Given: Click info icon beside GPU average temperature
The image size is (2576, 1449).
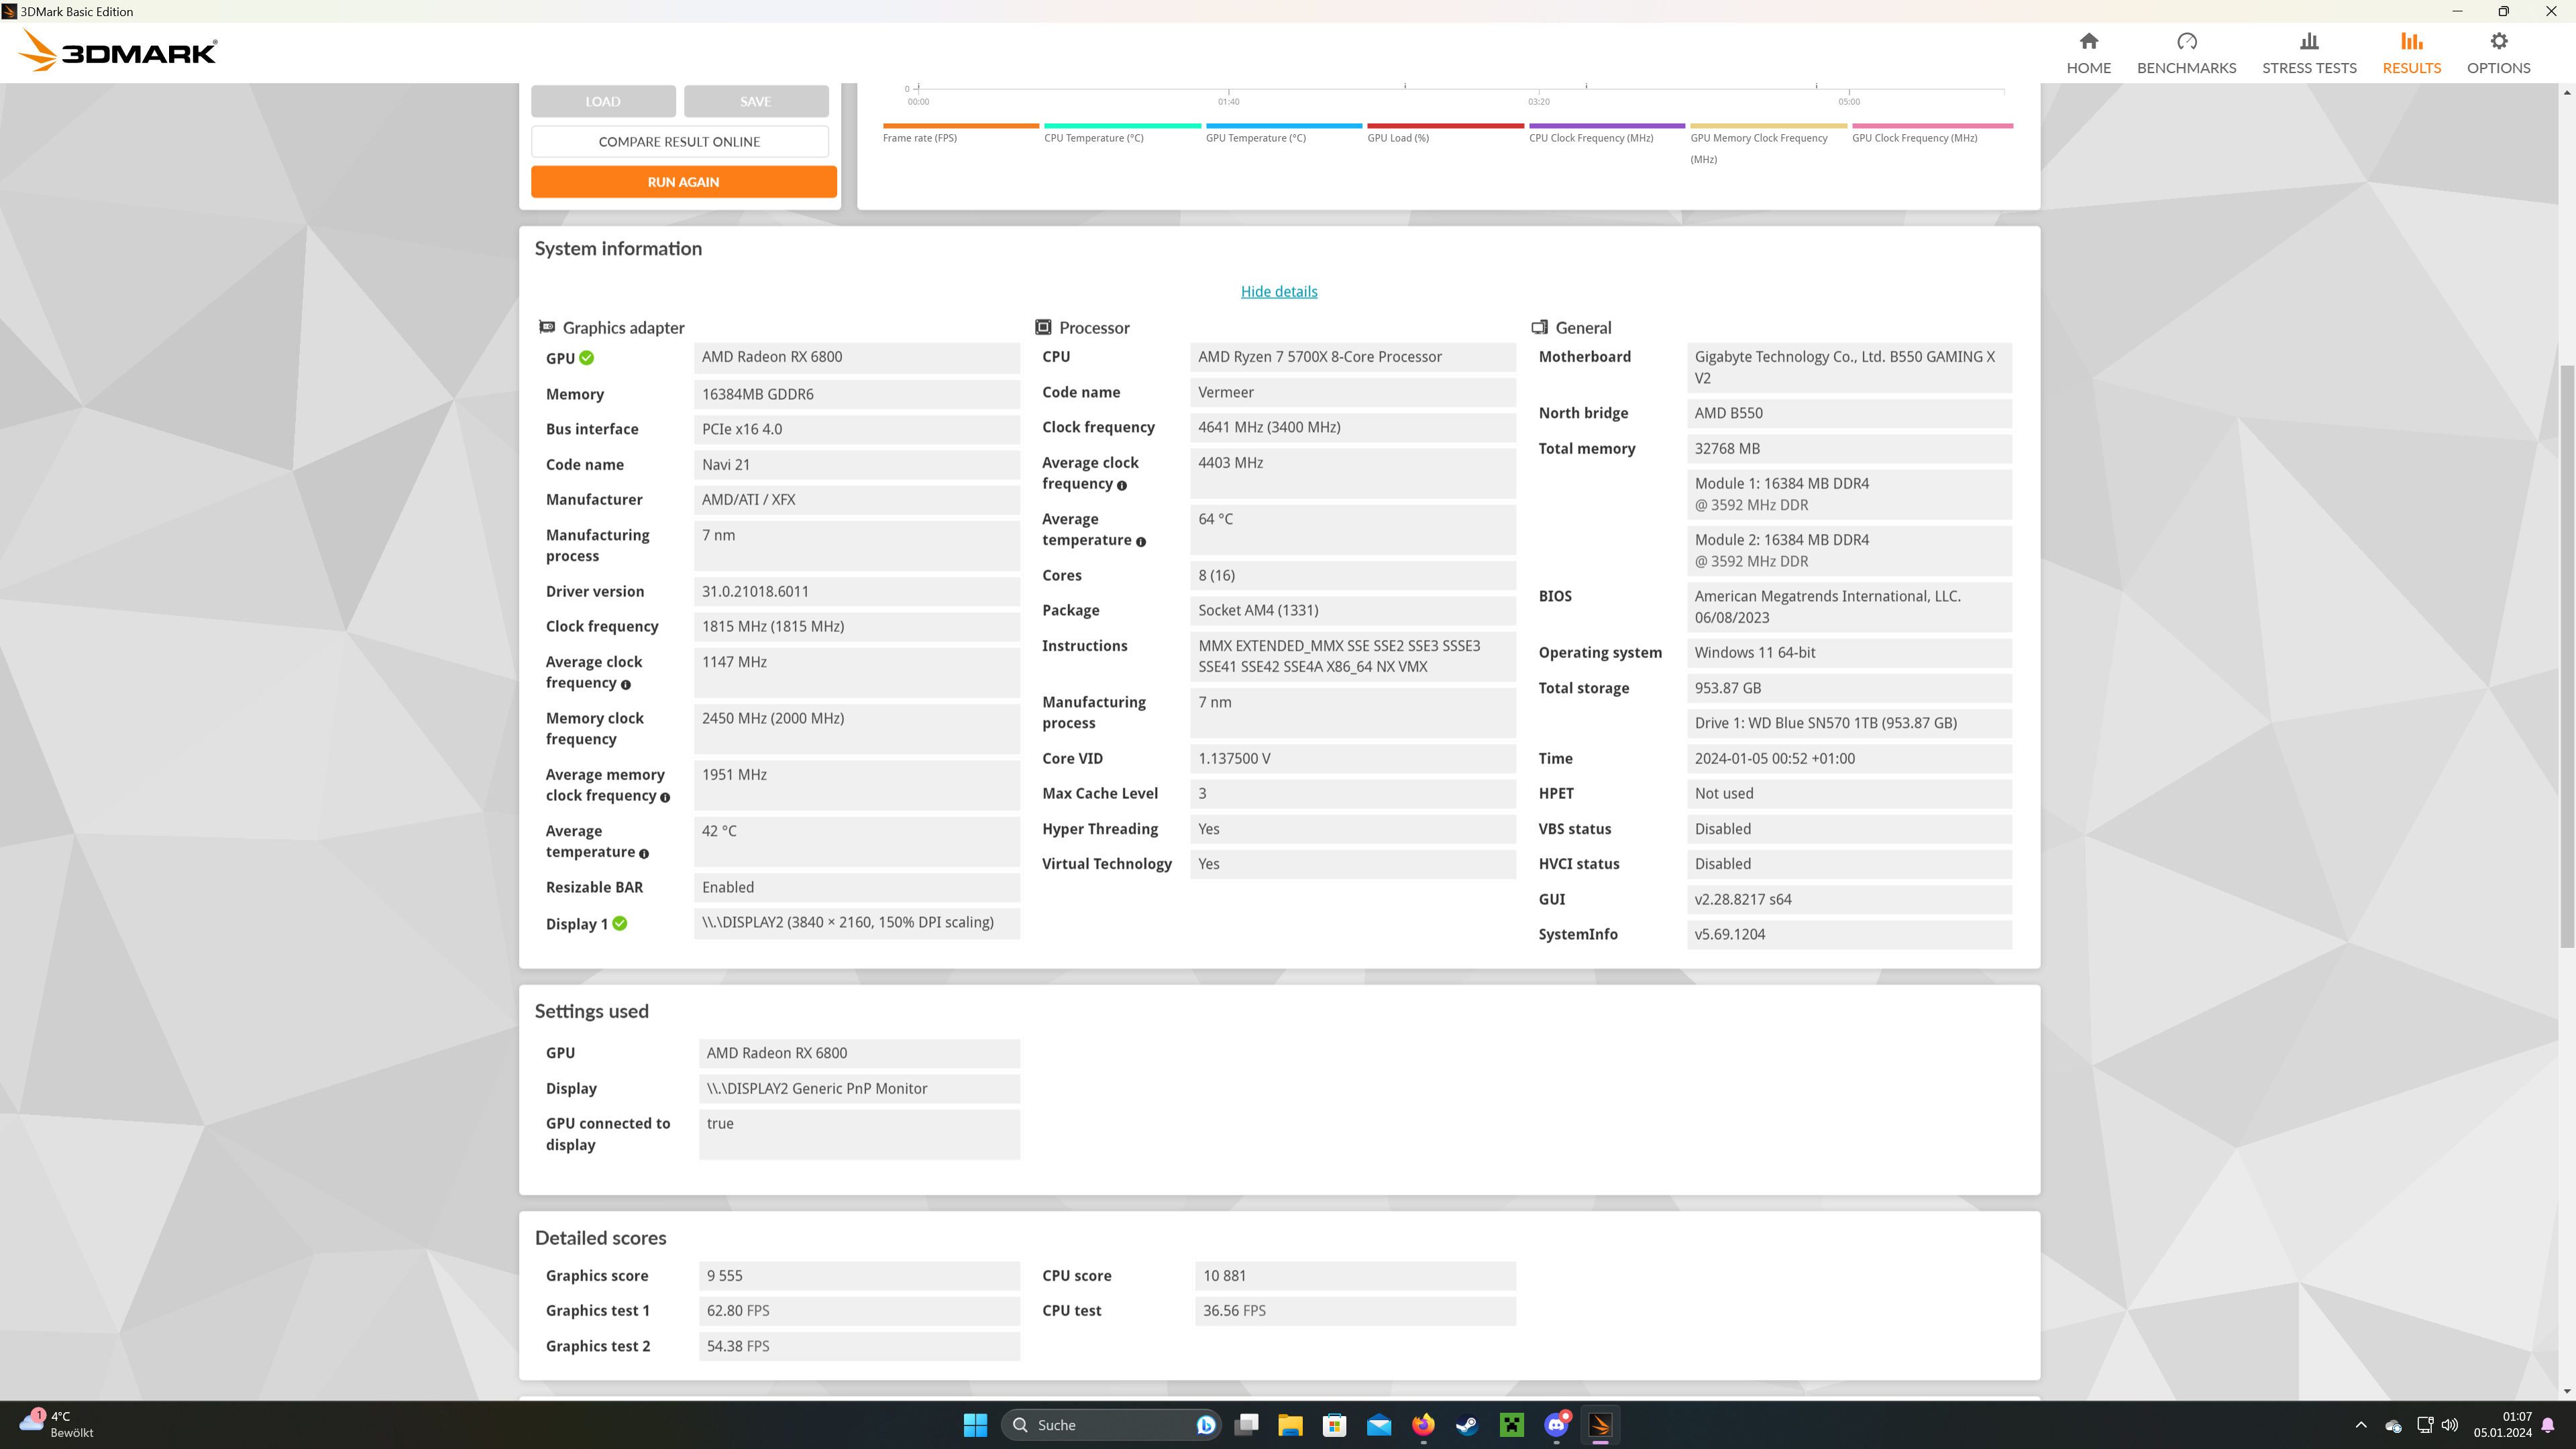Looking at the screenshot, I should (x=644, y=853).
